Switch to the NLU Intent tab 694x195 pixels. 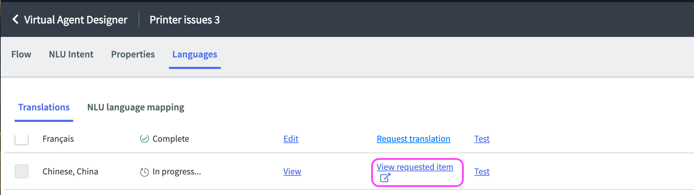tap(71, 54)
